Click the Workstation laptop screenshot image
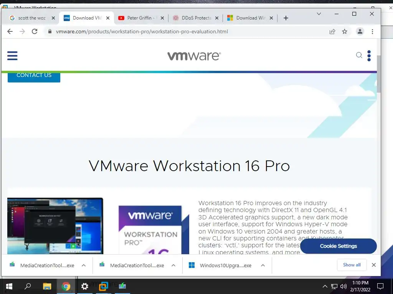393x294 pixels. pos(55,226)
